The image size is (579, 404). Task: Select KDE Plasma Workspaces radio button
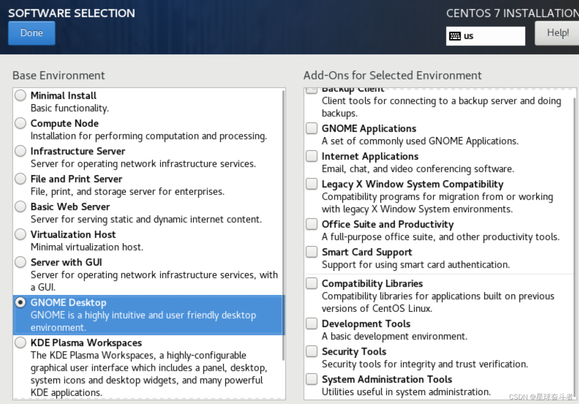tap(21, 343)
